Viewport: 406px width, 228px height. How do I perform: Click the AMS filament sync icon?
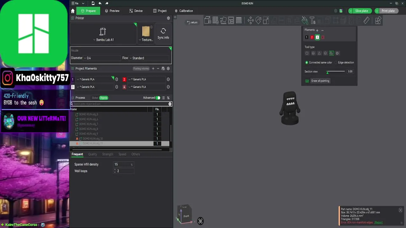(x=163, y=68)
